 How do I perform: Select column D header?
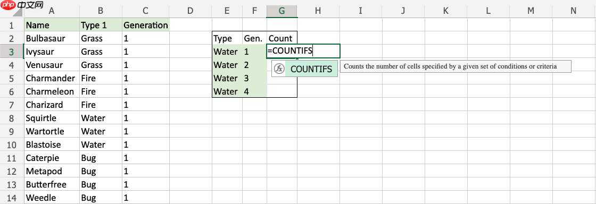pos(191,11)
